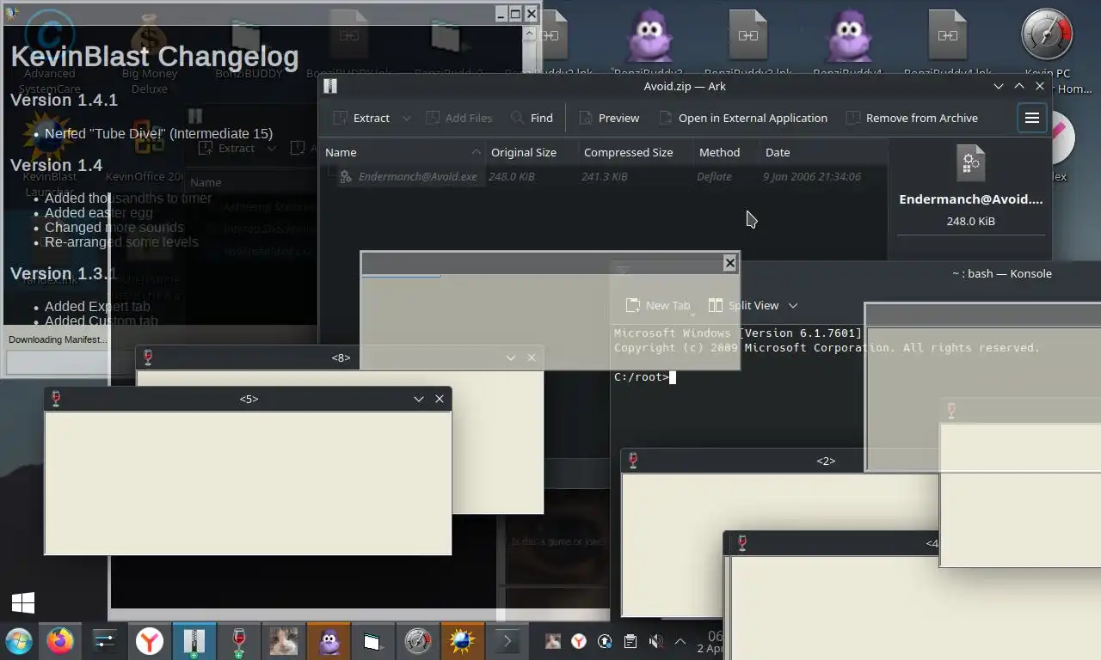Expand hidden system tray icons arrow
This screenshot has width=1101, height=660.
(x=680, y=641)
